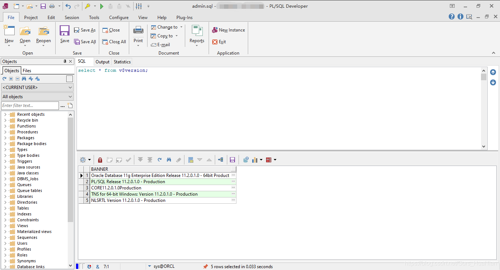Click the Undo arrow in title toolbar
The height and width of the screenshot is (270, 500).
pyautogui.click(x=68, y=6)
